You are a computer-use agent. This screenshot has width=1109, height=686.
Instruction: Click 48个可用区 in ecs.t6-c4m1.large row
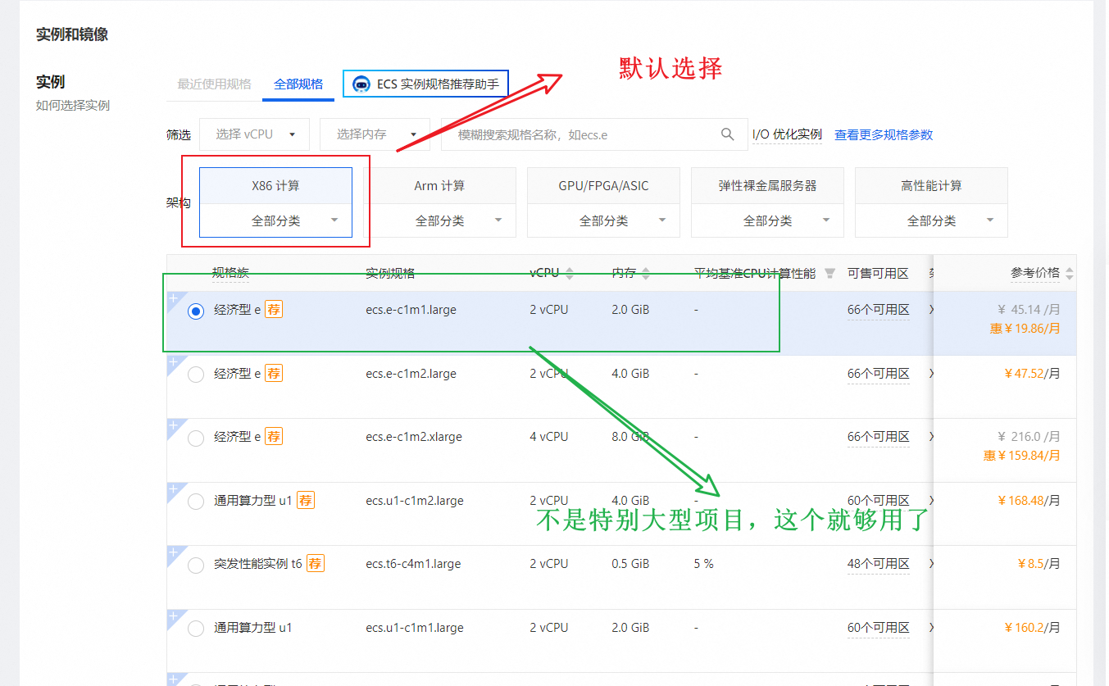(x=878, y=564)
